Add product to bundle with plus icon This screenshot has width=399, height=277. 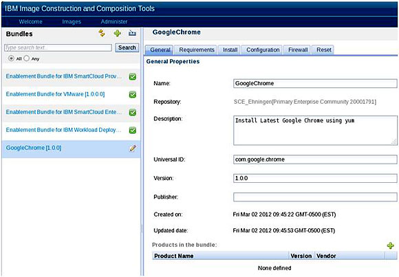point(390,245)
